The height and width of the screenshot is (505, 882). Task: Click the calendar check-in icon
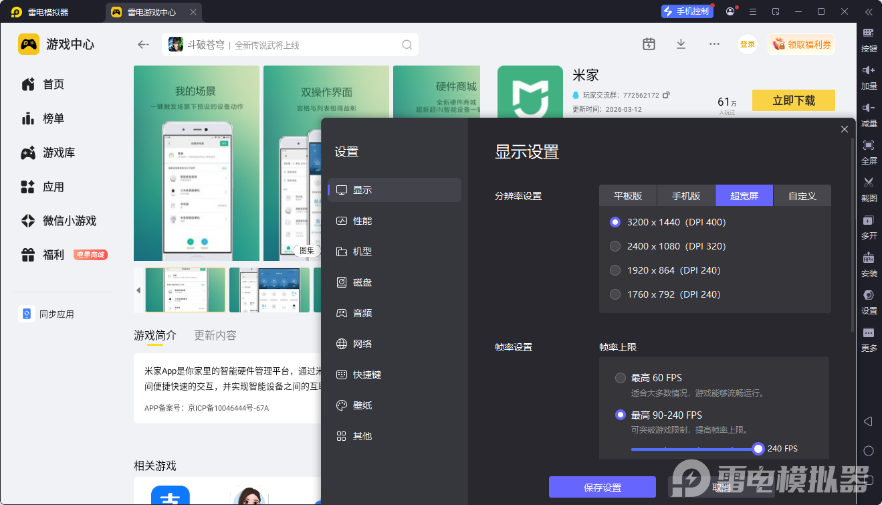coord(649,44)
